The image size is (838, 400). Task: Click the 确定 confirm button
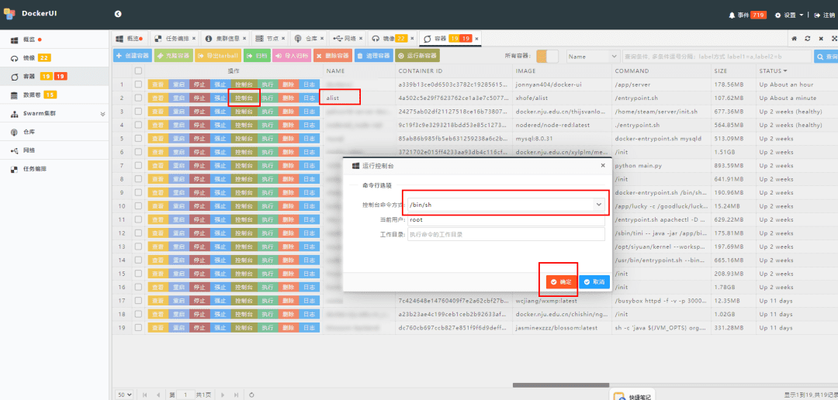[560, 281]
